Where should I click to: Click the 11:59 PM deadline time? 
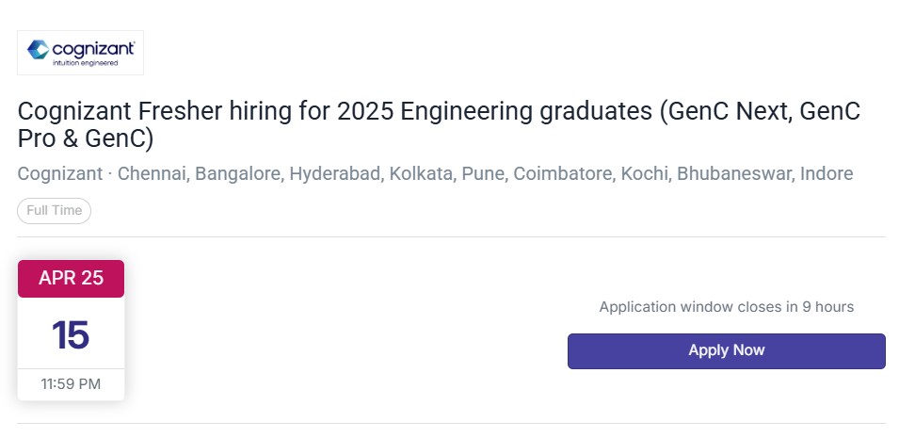[72, 384]
